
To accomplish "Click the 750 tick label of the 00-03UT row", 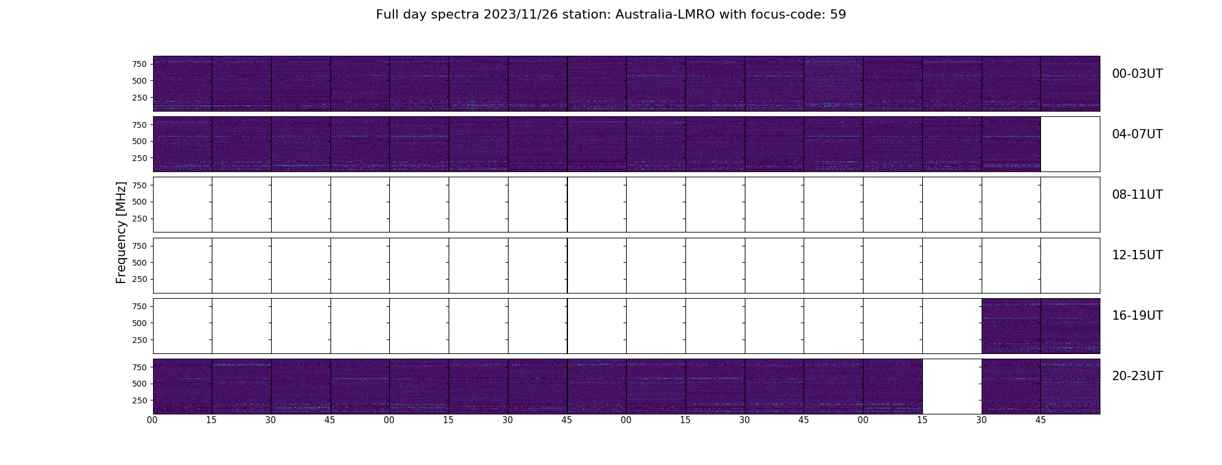I will 140,64.
